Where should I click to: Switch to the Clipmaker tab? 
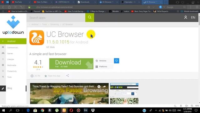[x=131, y=2]
